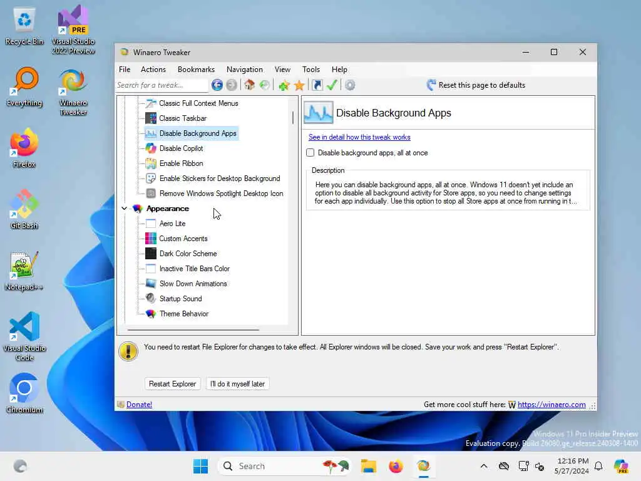Image resolution: width=641 pixels, height=481 pixels.
Task: Click the Dark Color Scheme black icon
Action: coord(151,254)
